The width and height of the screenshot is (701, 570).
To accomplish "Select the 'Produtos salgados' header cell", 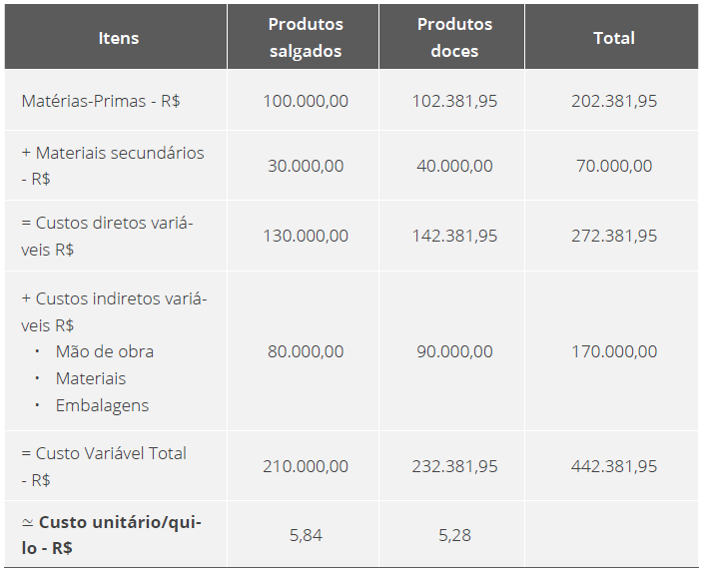I will [x=306, y=37].
